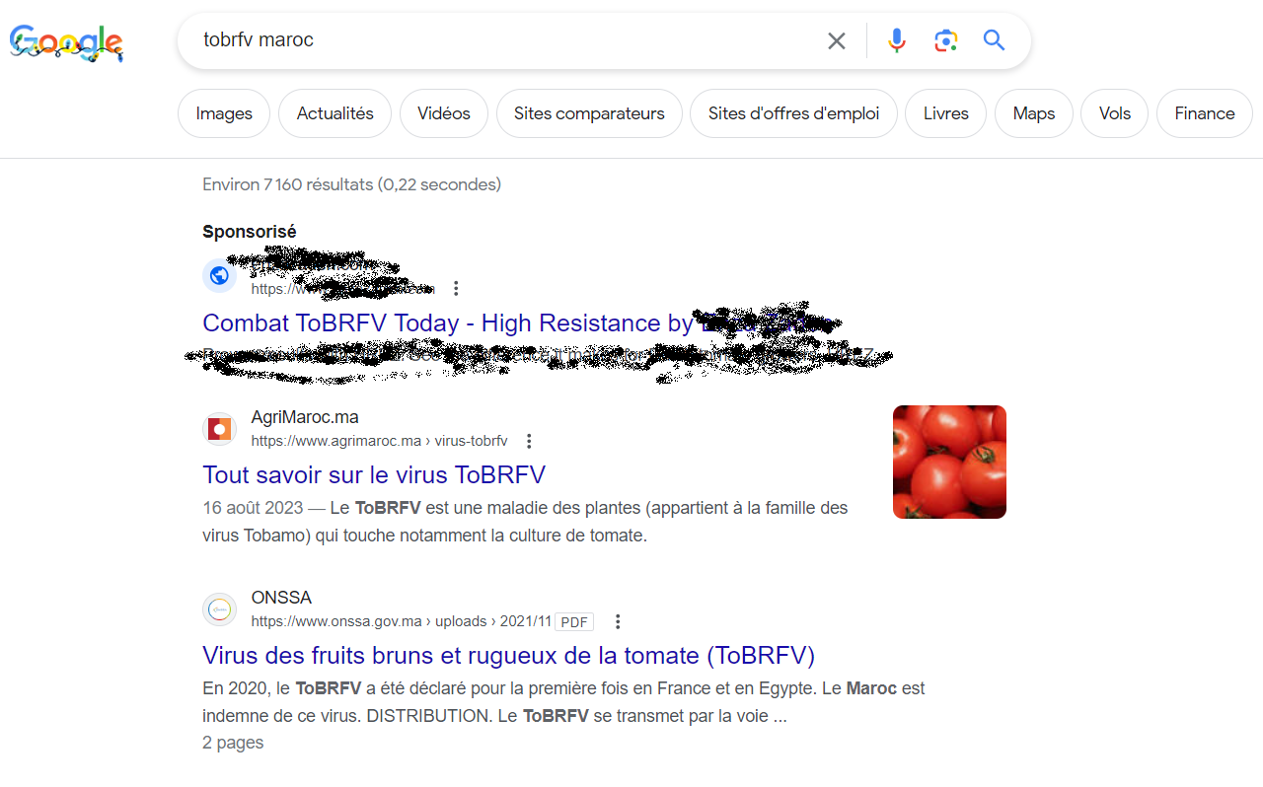This screenshot has height=787, width=1263.
Task: Open the Maps filter
Action: coord(1034,113)
